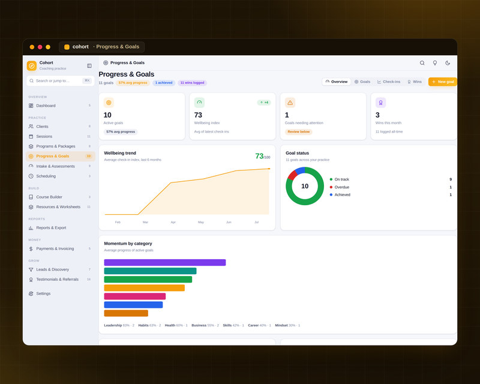Click the Resources & Worksheets stack icon
The width and height of the screenshot is (480, 384).
31,207
